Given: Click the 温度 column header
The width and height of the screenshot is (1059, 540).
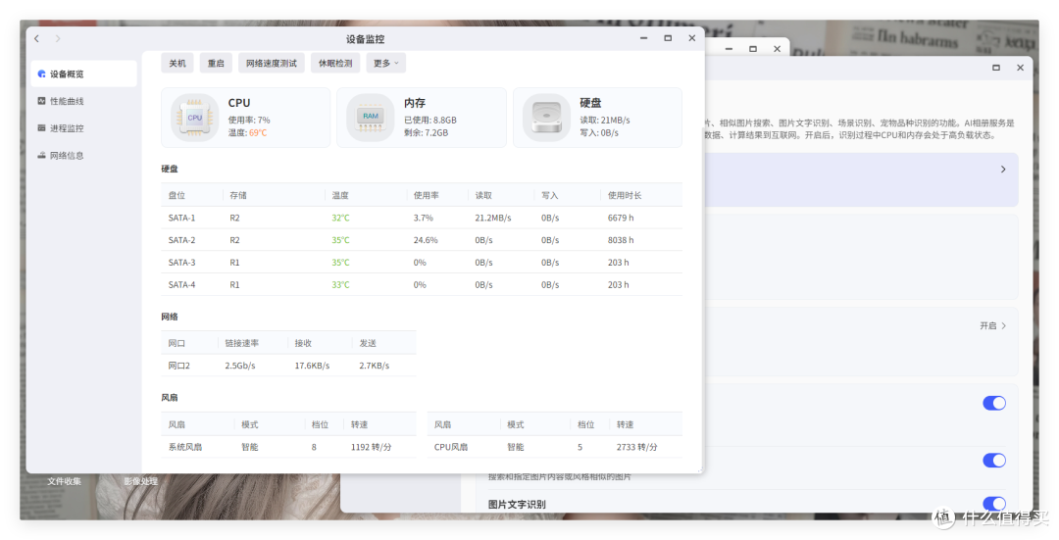Looking at the screenshot, I should (x=340, y=195).
